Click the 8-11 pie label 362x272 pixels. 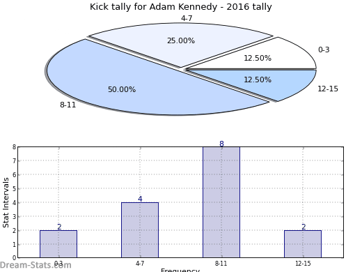[x=68, y=105]
